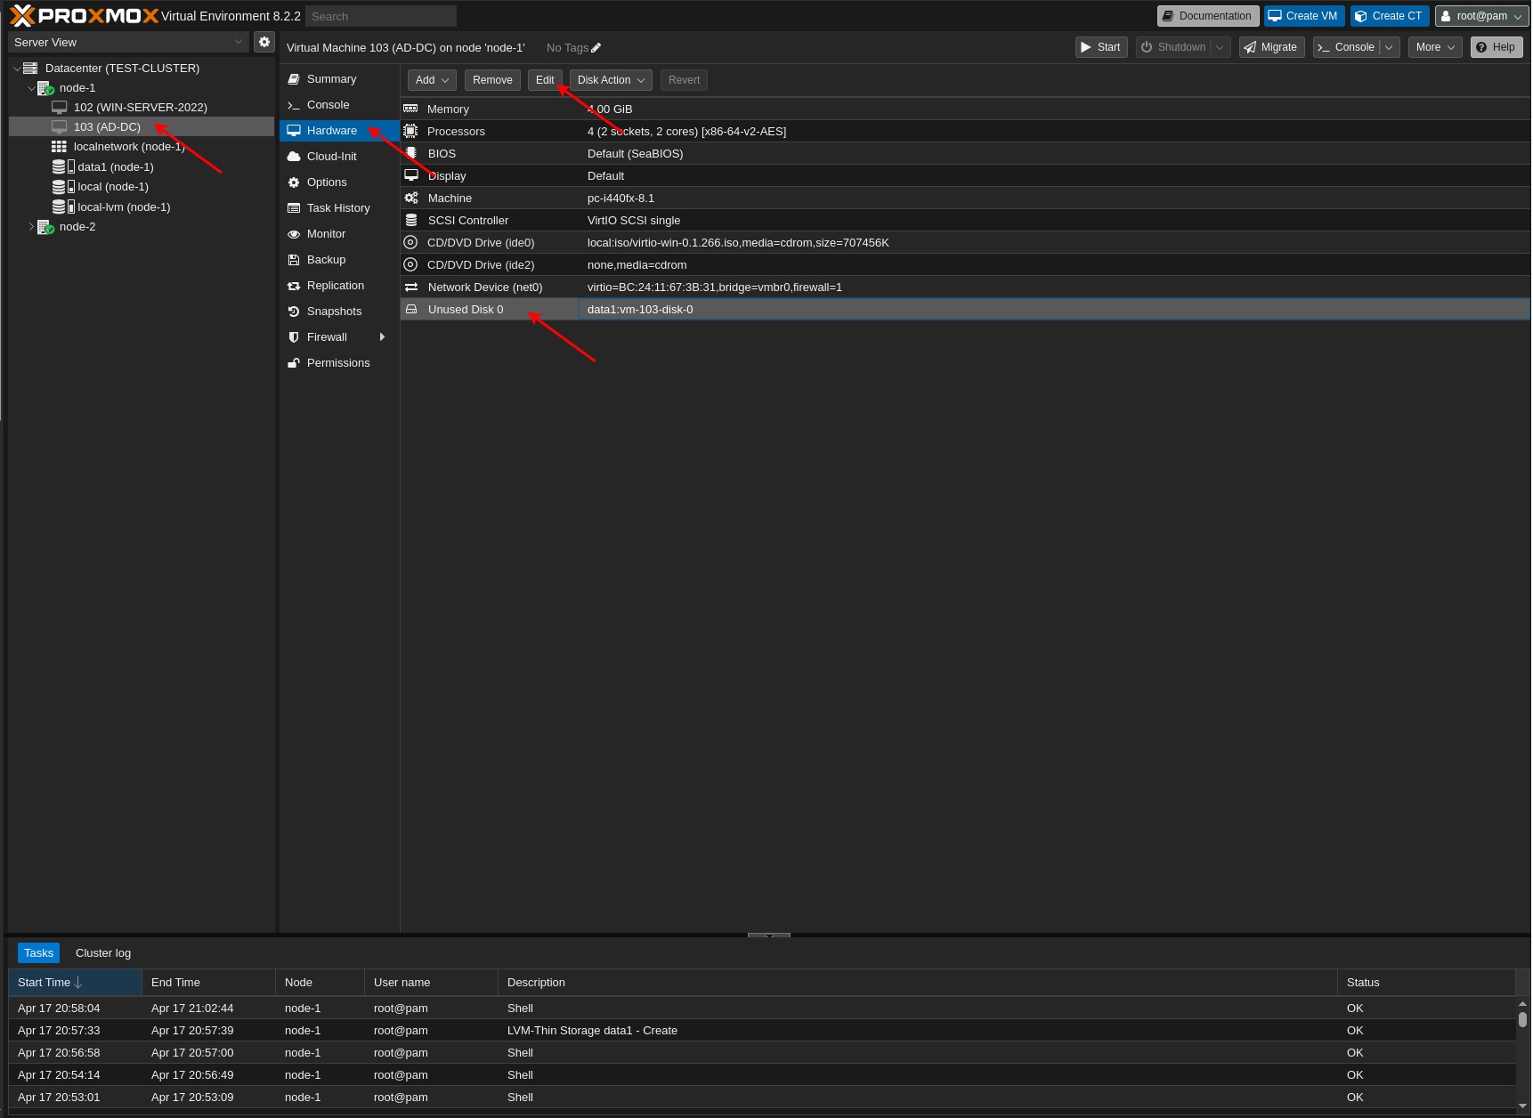Select Task History in the VM sidebar

(336, 208)
